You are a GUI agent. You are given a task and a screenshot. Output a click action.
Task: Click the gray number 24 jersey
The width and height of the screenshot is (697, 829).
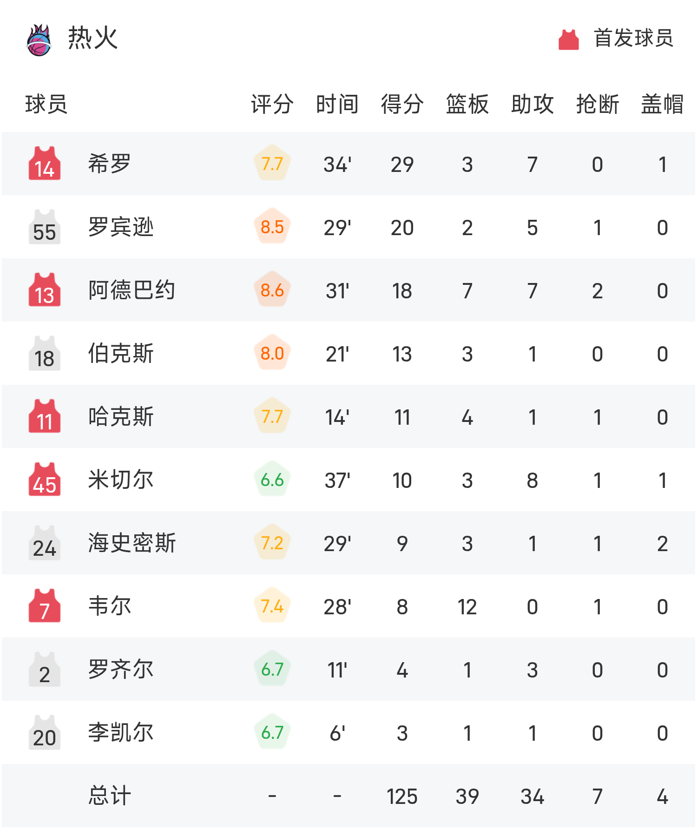click(x=45, y=543)
